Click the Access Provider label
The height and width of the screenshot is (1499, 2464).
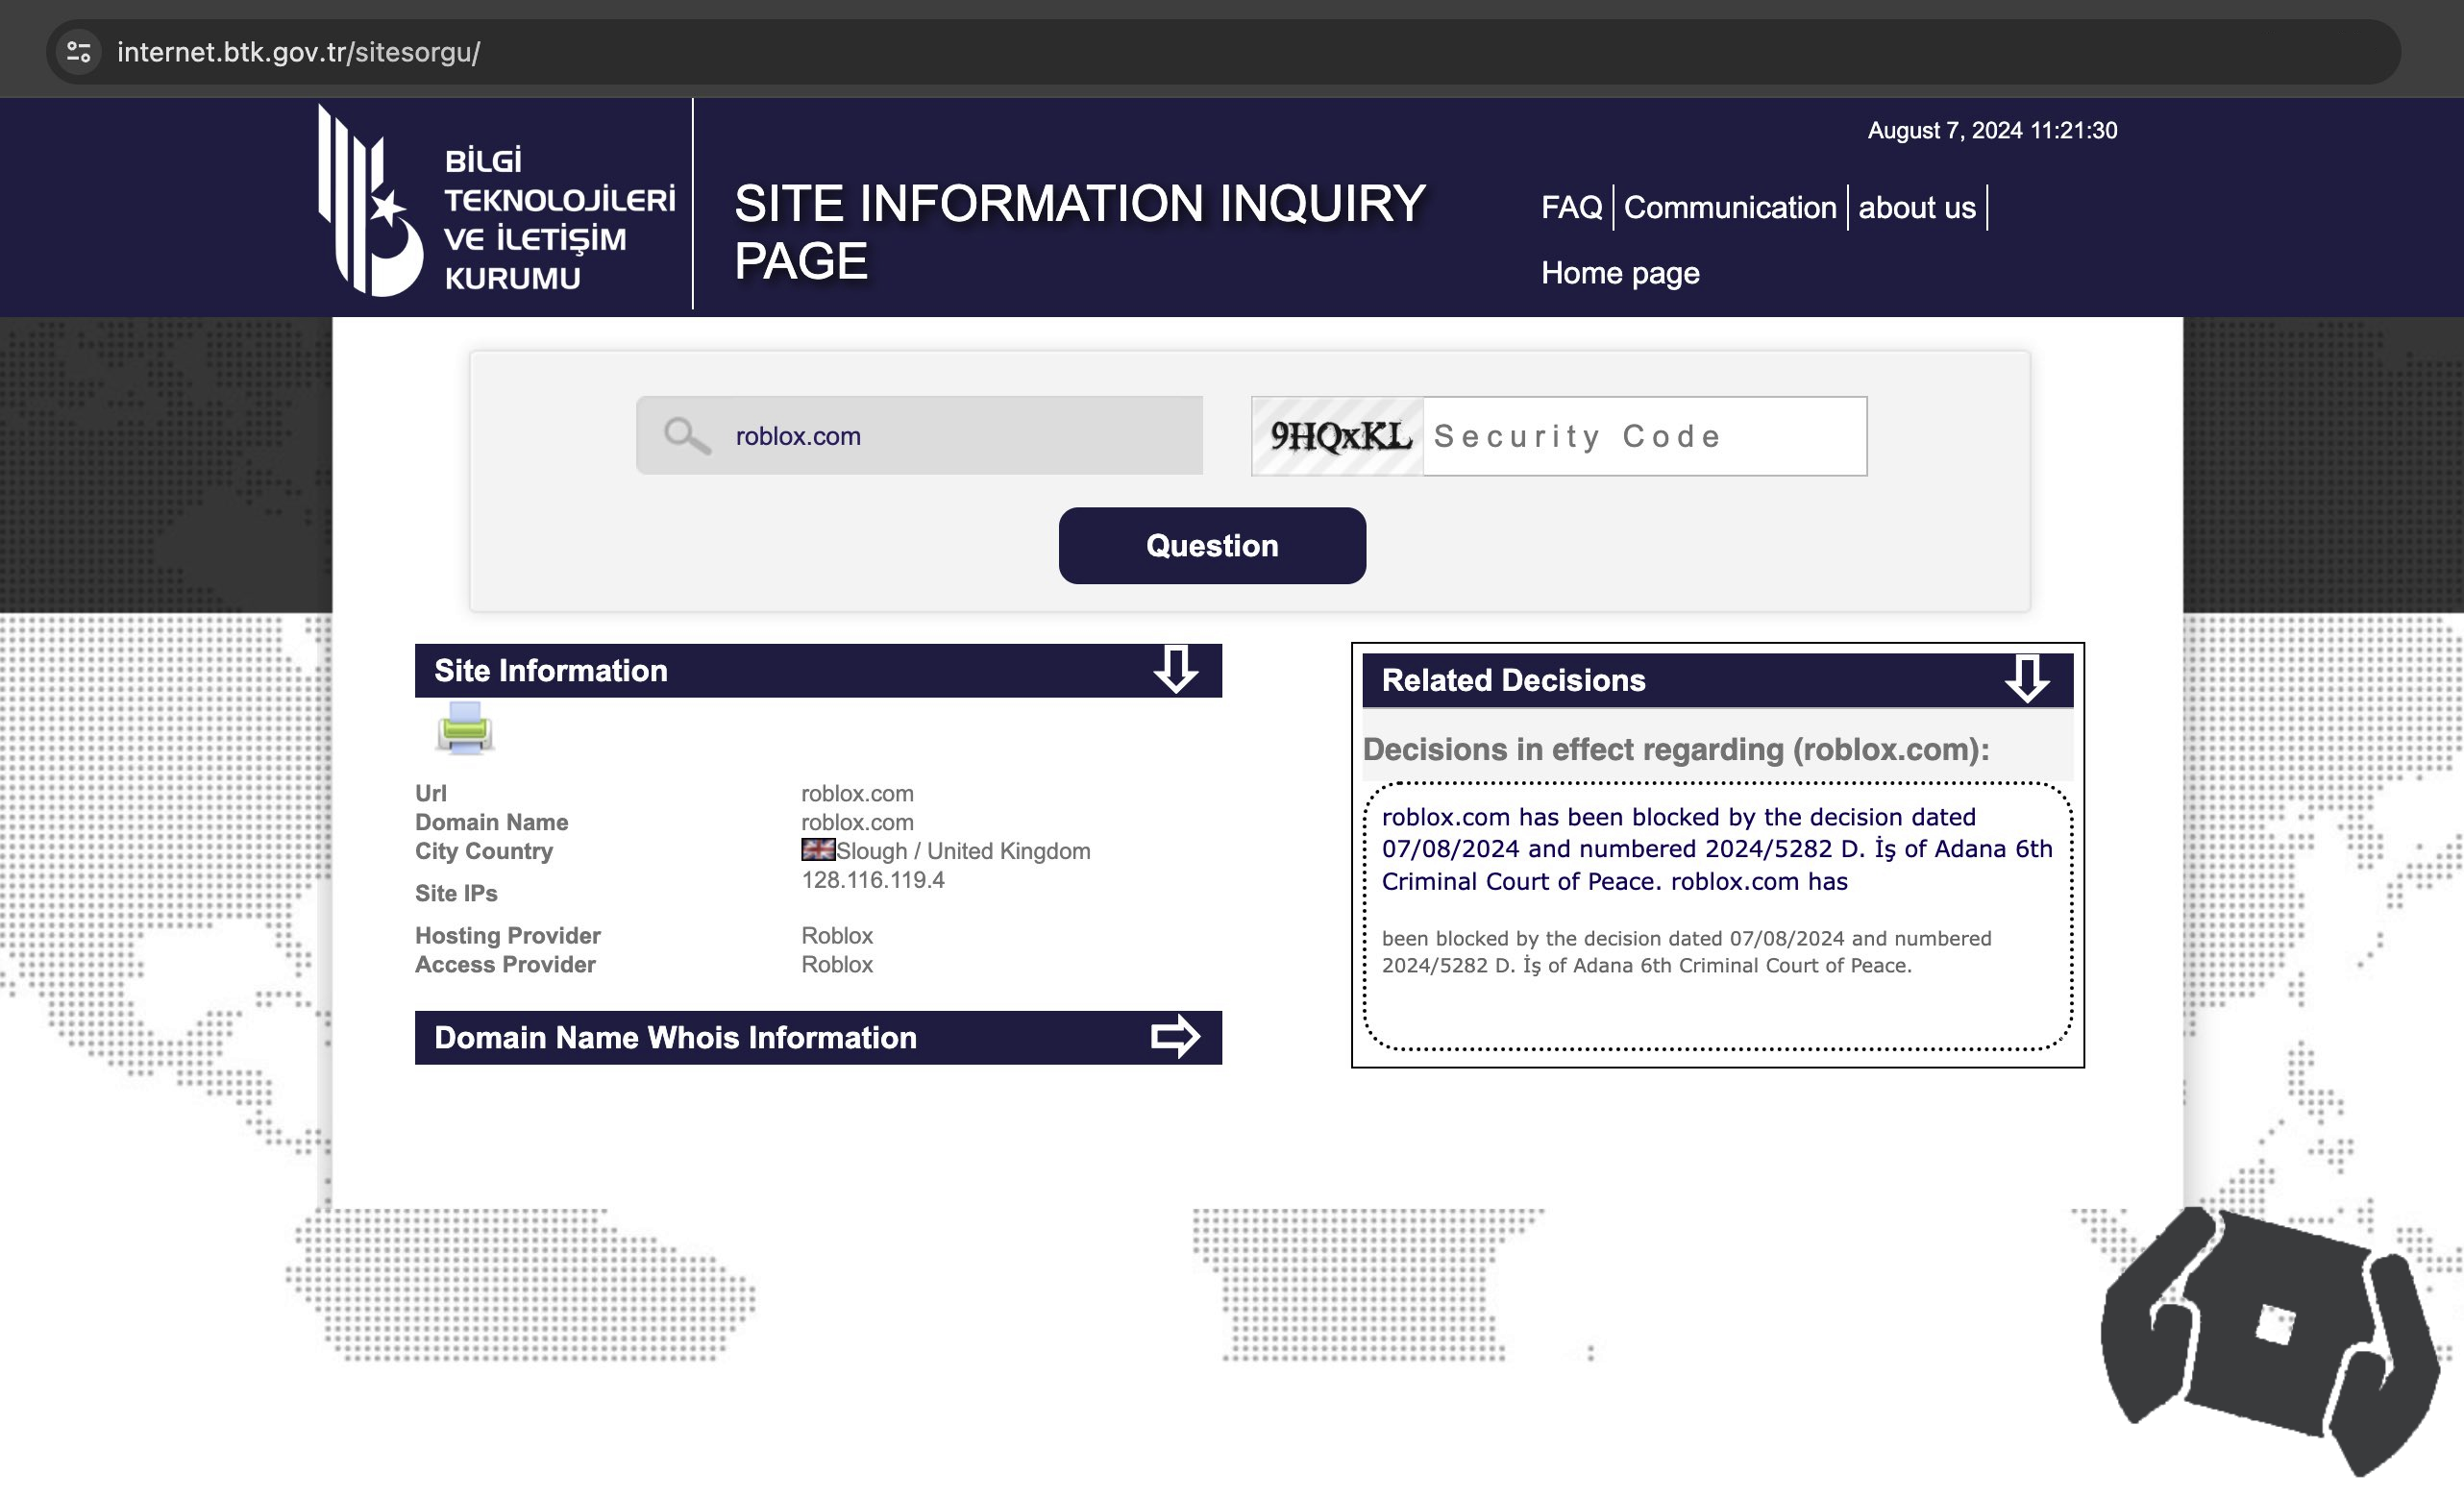pyautogui.click(x=505, y=964)
